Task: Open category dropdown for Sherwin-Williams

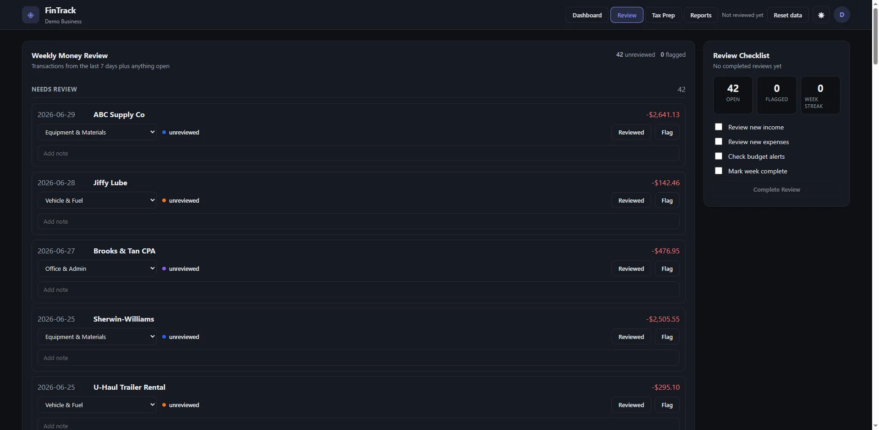Action: click(x=97, y=337)
